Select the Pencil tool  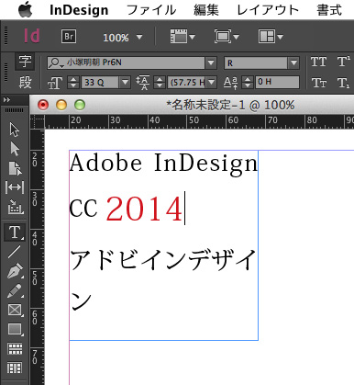point(15,290)
